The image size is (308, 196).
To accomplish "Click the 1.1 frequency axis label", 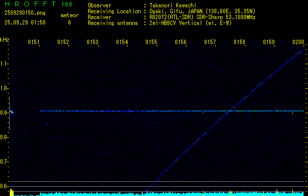I will pos(4,64).
